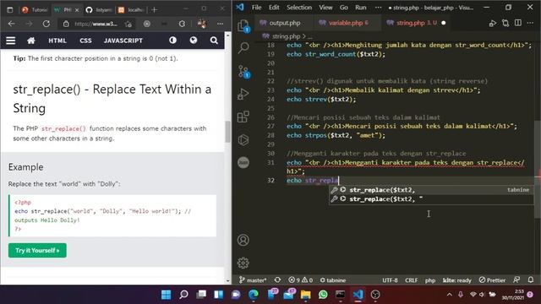Change the php language mode
Screen dimensions: 541x304
click(x=430, y=280)
